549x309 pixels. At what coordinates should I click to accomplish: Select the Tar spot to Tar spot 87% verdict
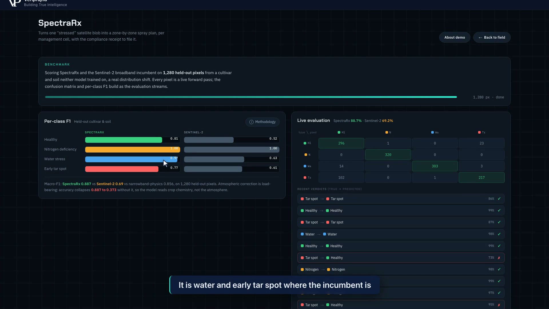(x=401, y=222)
